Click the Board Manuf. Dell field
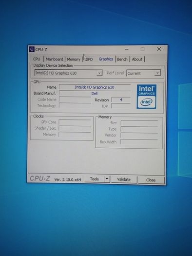This screenshot has height=256, width=192. [x=95, y=94]
